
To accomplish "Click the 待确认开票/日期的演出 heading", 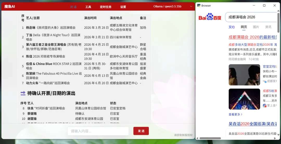I will pyautogui.click(x=51, y=93).
